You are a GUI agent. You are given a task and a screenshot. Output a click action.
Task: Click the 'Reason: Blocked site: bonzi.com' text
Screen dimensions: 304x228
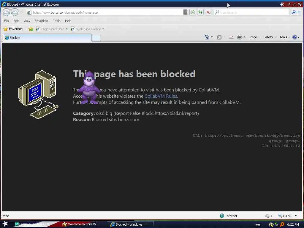[106, 119]
